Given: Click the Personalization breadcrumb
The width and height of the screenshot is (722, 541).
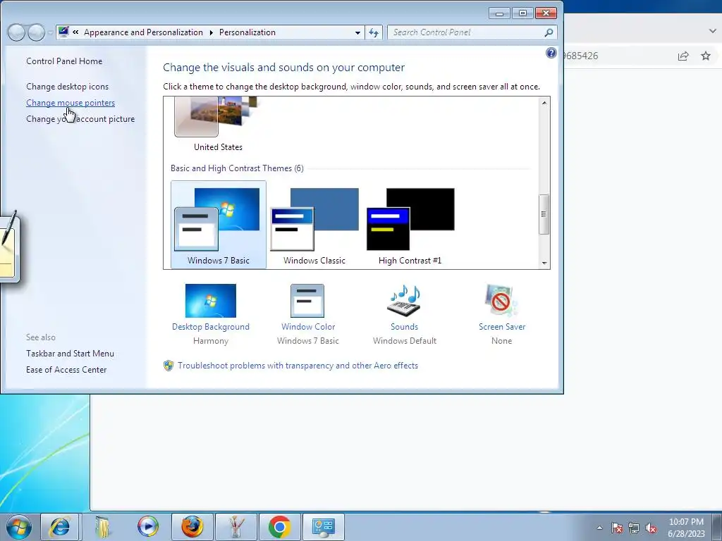Looking at the screenshot, I should point(247,32).
